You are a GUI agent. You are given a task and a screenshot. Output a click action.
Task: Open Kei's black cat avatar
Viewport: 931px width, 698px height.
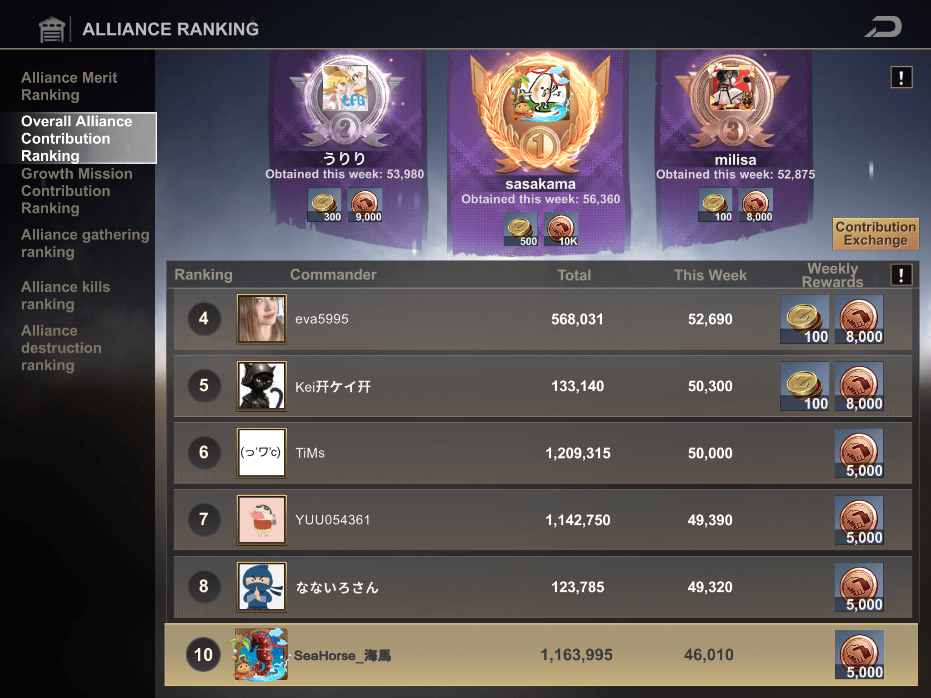[261, 386]
